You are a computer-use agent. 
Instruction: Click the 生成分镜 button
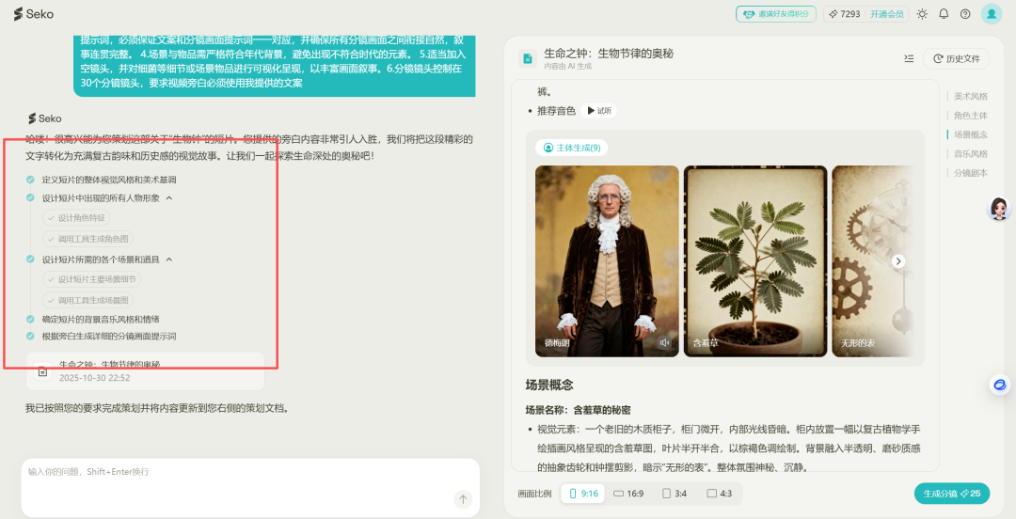tap(952, 493)
